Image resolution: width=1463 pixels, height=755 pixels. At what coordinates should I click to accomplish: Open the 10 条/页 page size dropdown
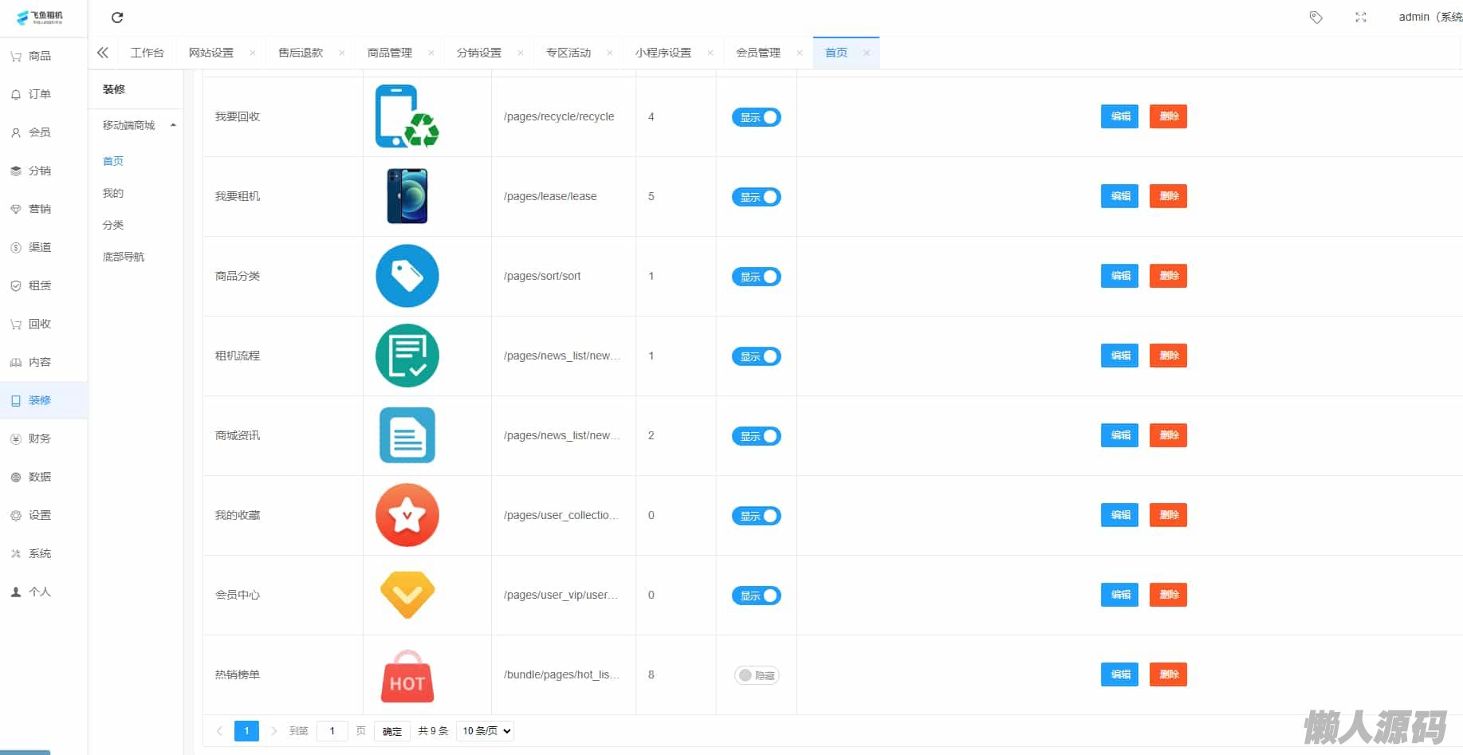click(486, 731)
